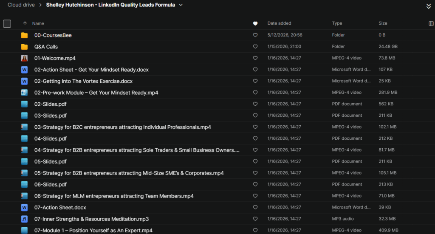Click the PDF icon of 06-Slides.pdf

point(24,184)
